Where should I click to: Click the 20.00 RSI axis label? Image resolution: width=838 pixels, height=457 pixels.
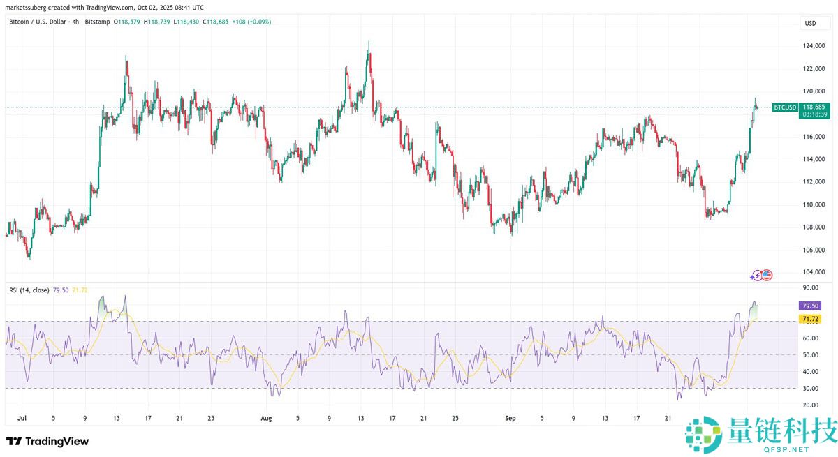(810, 405)
